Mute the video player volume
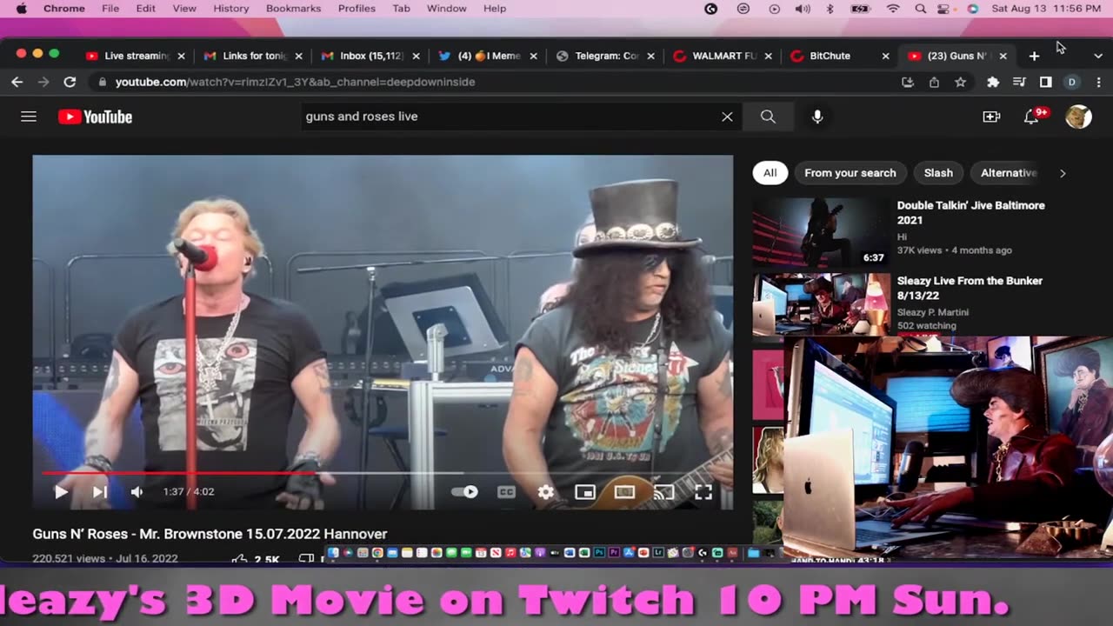 point(137,491)
